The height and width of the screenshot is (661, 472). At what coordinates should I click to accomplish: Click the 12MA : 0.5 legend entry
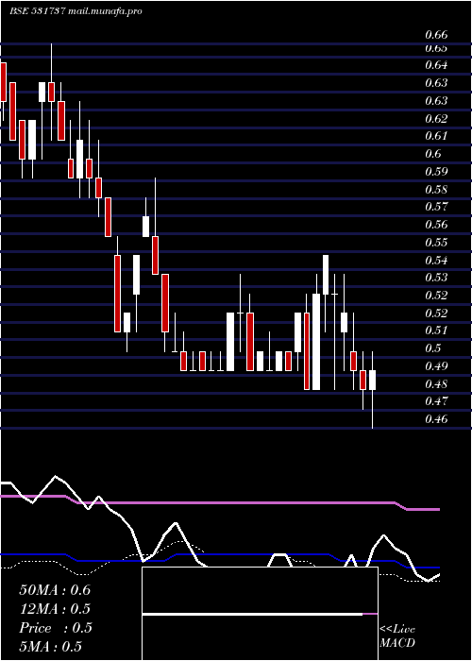(x=55, y=609)
